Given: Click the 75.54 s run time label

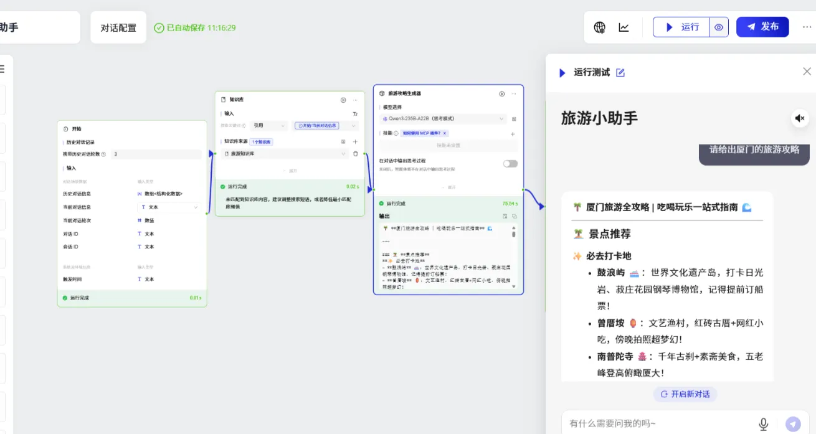Looking at the screenshot, I should tap(510, 203).
